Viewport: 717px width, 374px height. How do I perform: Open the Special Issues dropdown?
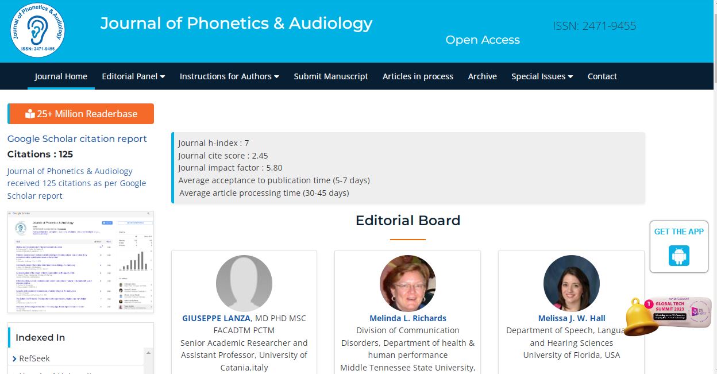point(542,76)
